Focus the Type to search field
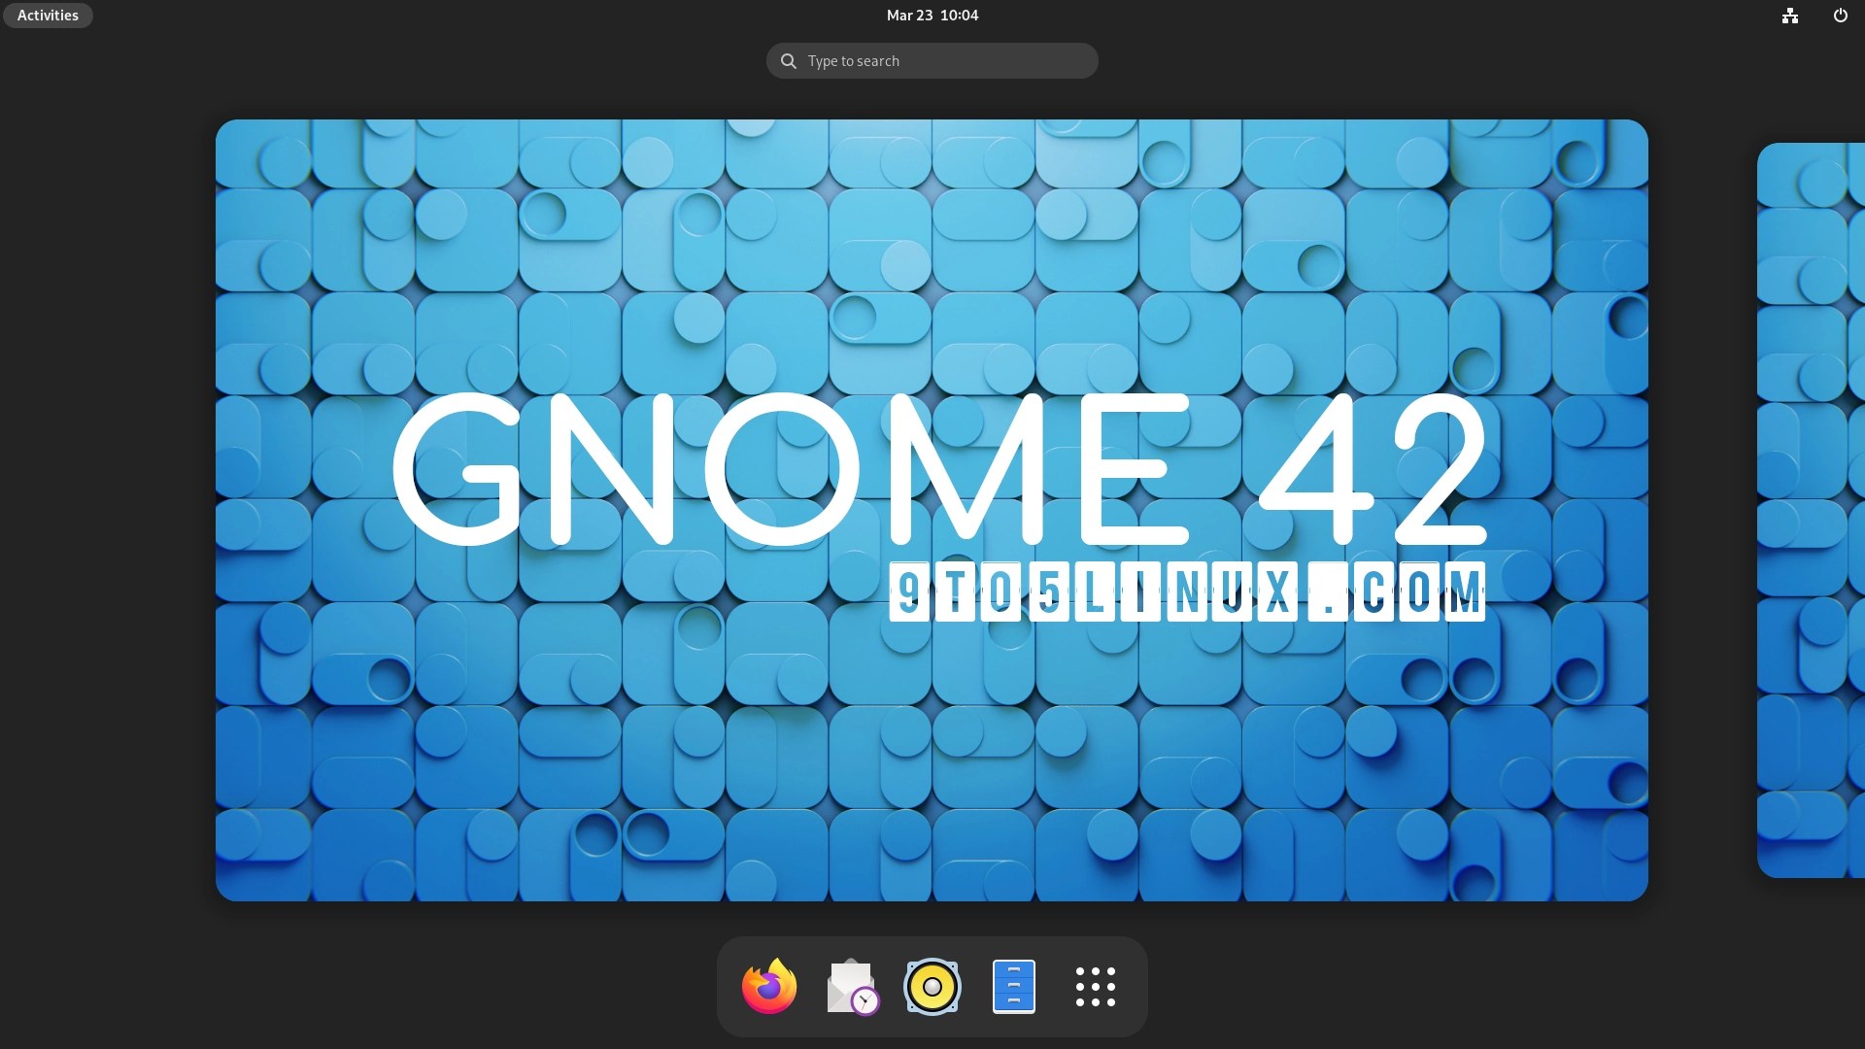1865x1049 pixels. 932,60
